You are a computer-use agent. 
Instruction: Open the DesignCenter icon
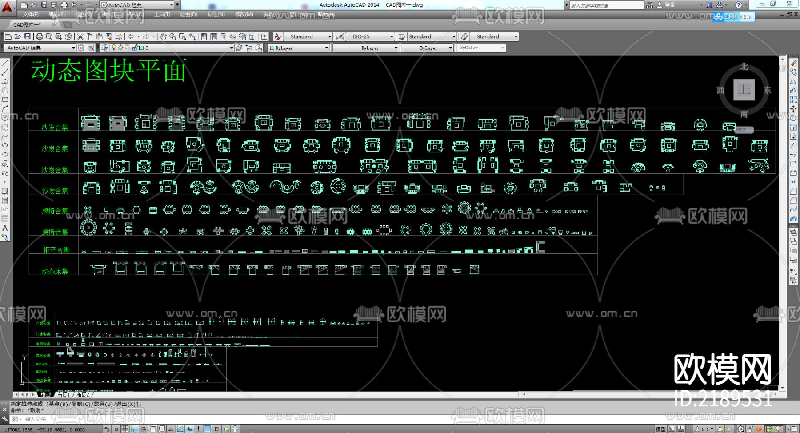pos(214,36)
